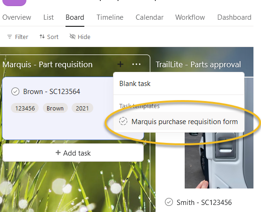The width and height of the screenshot is (261, 212).
Task: Open three-dots menu for Marquis Part requisition
Action: click(x=136, y=64)
